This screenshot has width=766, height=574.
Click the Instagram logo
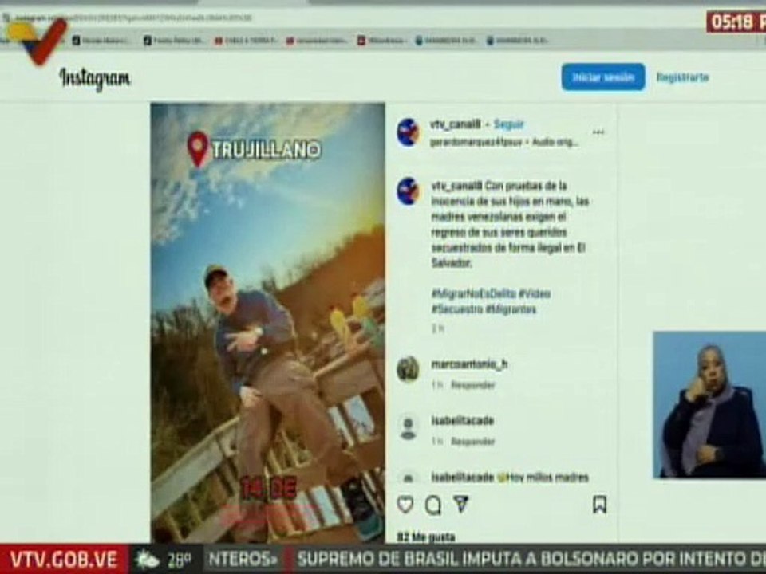pos(95,78)
